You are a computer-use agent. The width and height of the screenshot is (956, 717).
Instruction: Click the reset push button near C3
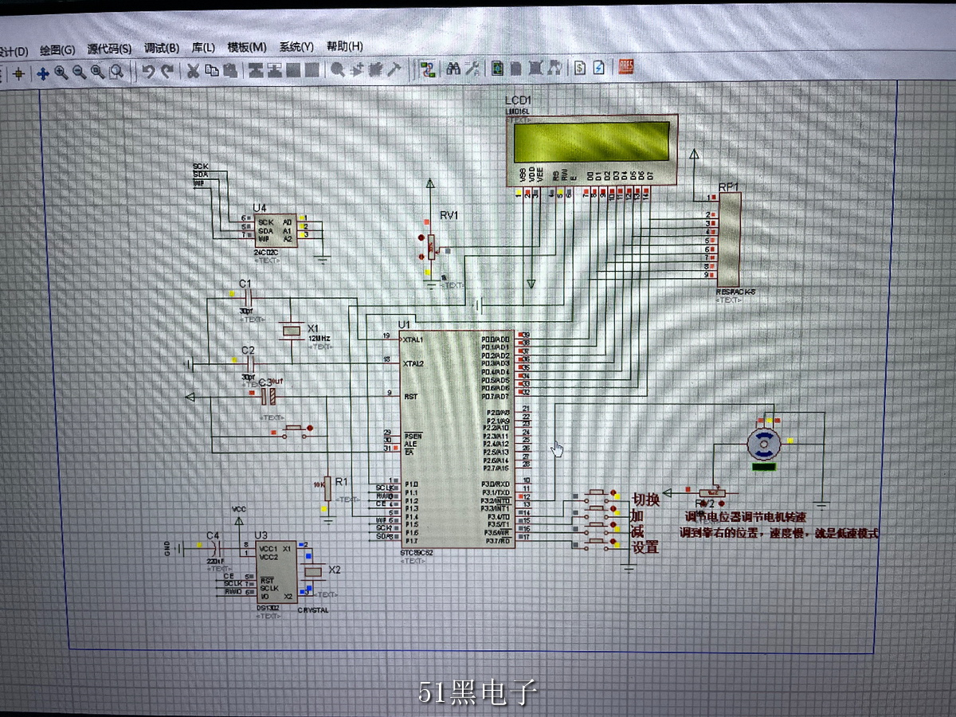click(292, 430)
